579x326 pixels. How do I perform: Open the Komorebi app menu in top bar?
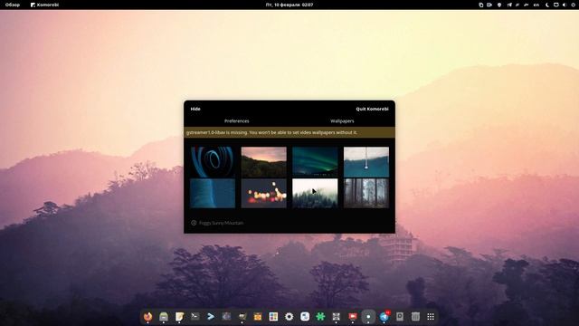44,5
